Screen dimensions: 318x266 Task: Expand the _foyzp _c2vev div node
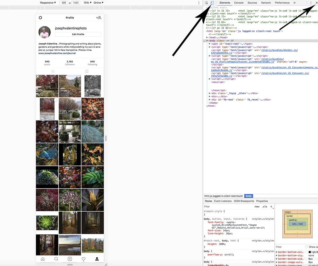210,93
